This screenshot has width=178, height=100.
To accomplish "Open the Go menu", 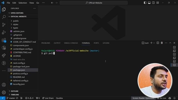I will click(38, 3).
